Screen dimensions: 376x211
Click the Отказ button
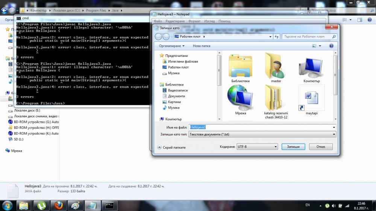(321, 147)
